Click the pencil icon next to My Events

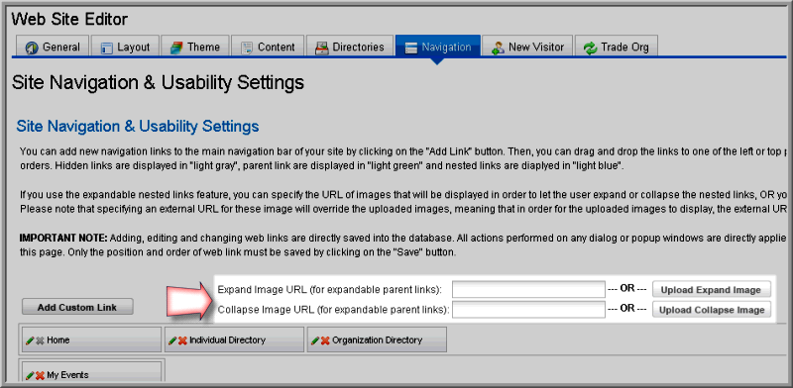coord(30,375)
